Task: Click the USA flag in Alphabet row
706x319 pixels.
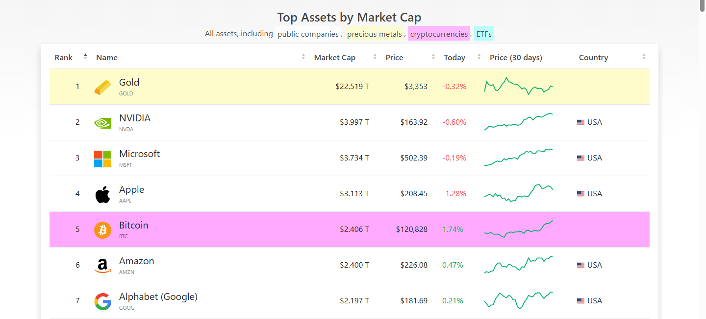Action: (x=580, y=301)
